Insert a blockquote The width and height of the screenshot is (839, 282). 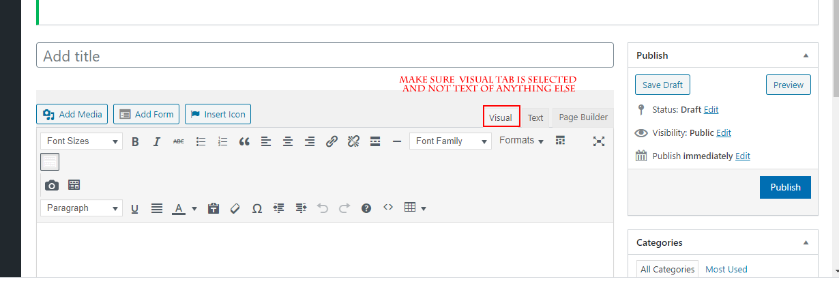pos(244,141)
